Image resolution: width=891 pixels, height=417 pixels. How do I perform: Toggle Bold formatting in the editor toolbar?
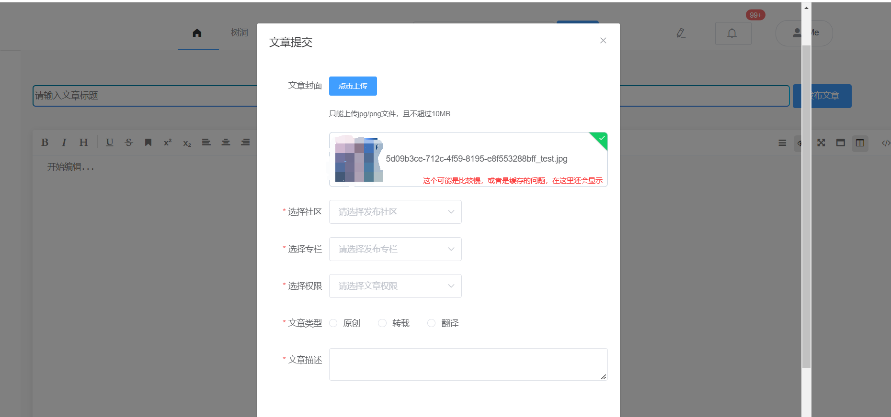coord(45,143)
